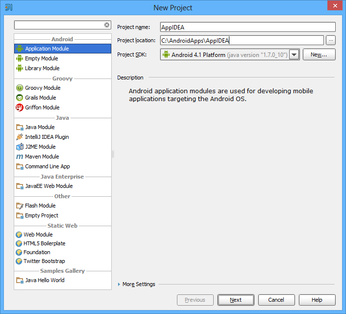Click the splitter handle between list and form
Viewport: 346px width, 314px height.
point(113,154)
